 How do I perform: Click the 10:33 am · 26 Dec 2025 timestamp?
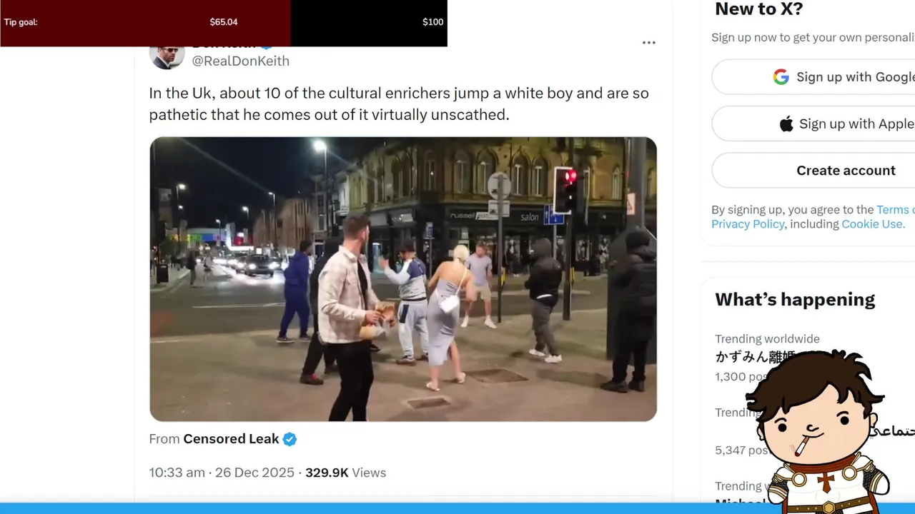pos(222,473)
